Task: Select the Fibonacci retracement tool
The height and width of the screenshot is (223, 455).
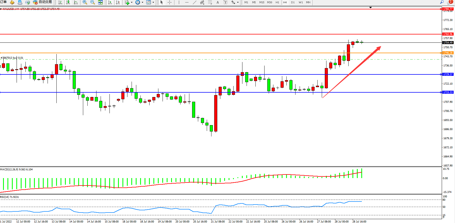Action: tap(210, 2)
